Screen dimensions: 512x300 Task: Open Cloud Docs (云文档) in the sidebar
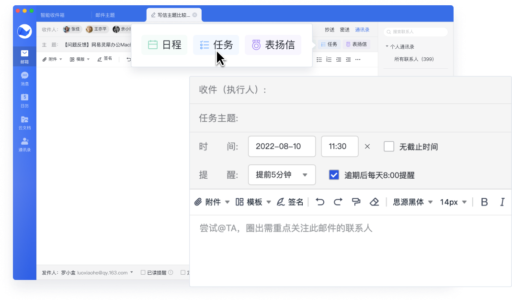coord(24,122)
